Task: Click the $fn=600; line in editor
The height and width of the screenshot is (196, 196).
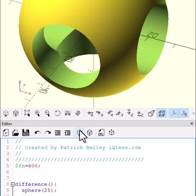Action: point(28,166)
